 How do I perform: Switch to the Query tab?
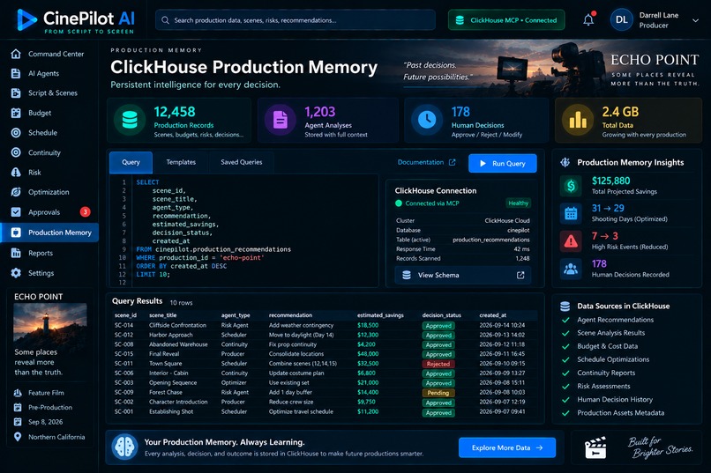tap(131, 162)
